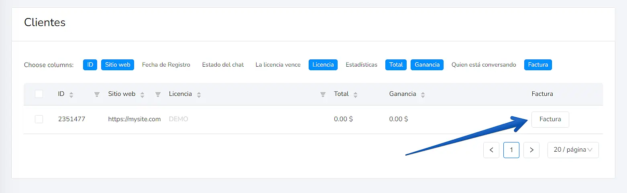Viewport: 627px width, 193px height.
Task: Select page 1 in pagination
Action: point(511,150)
